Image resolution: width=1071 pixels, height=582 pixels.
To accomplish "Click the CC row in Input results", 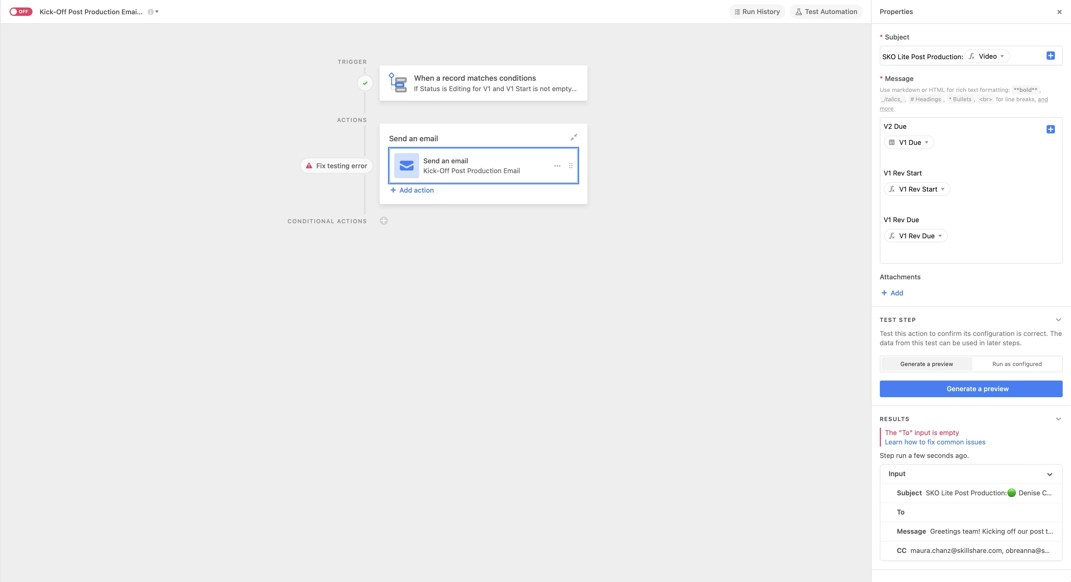I will (x=971, y=550).
